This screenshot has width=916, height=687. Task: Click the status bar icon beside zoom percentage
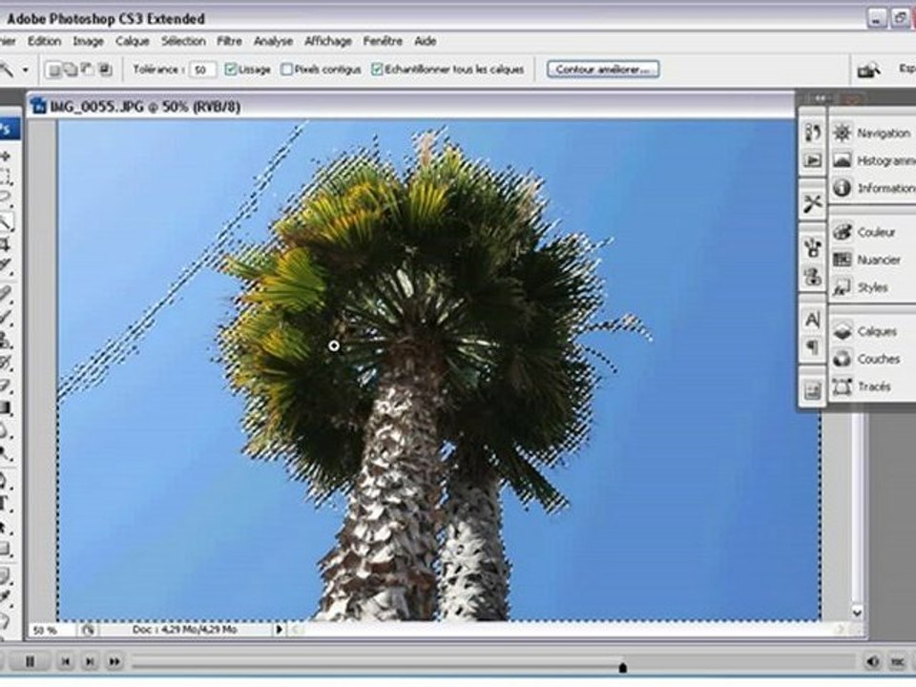point(88,630)
